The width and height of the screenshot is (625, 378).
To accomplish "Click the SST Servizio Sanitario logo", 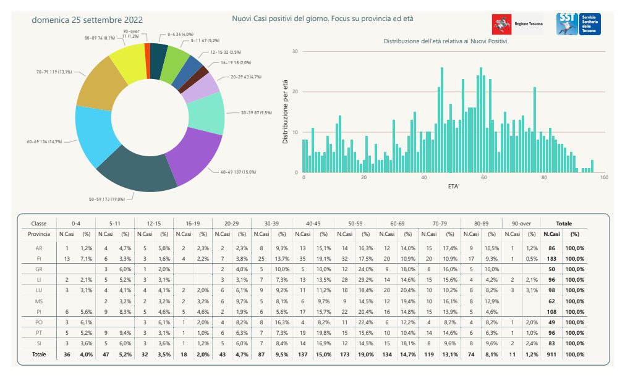I will coord(578,24).
